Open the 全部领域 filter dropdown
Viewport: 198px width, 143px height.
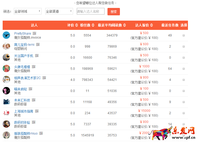[x=28, y=11]
